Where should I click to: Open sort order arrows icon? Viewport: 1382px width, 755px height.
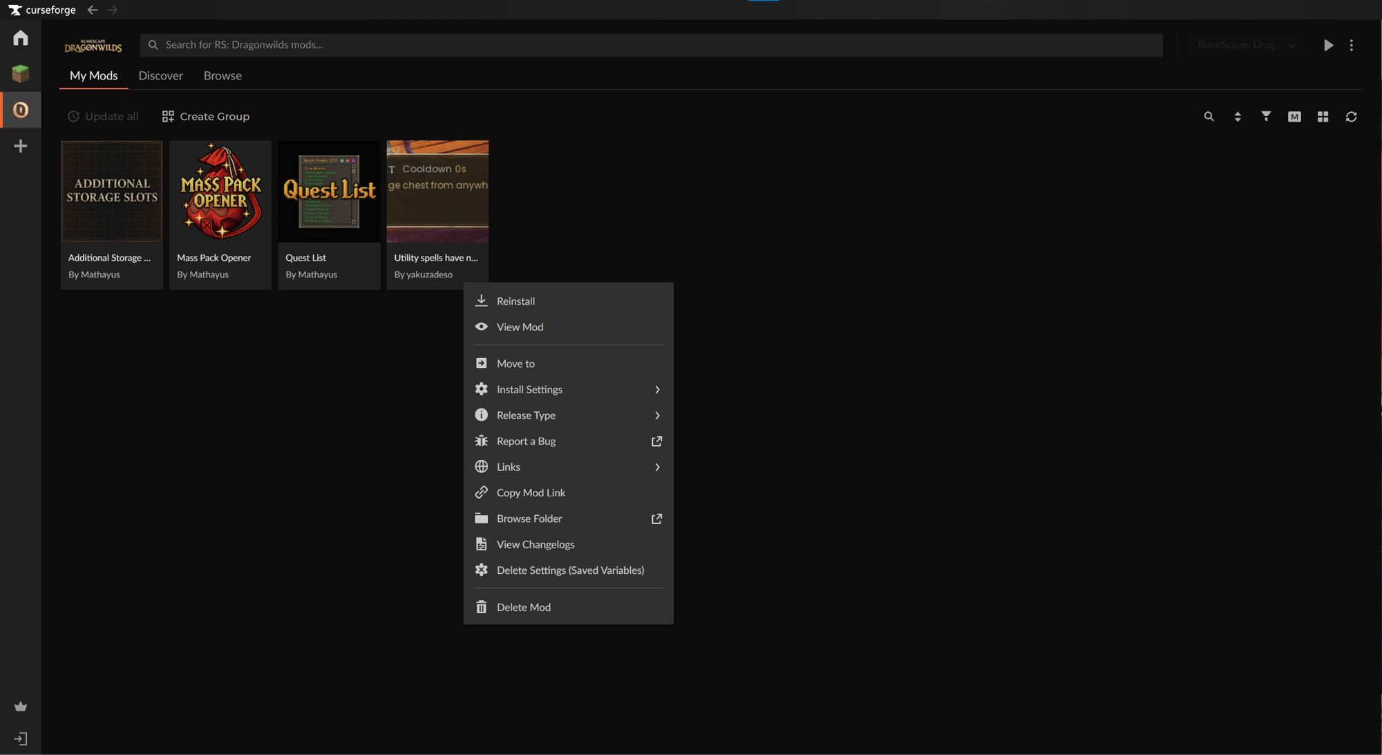tap(1238, 117)
